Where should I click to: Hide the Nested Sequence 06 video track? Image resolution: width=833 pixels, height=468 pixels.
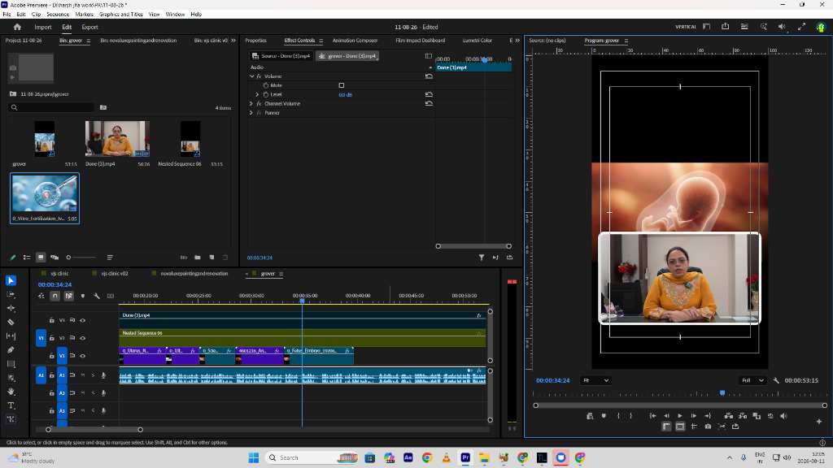(x=83, y=338)
